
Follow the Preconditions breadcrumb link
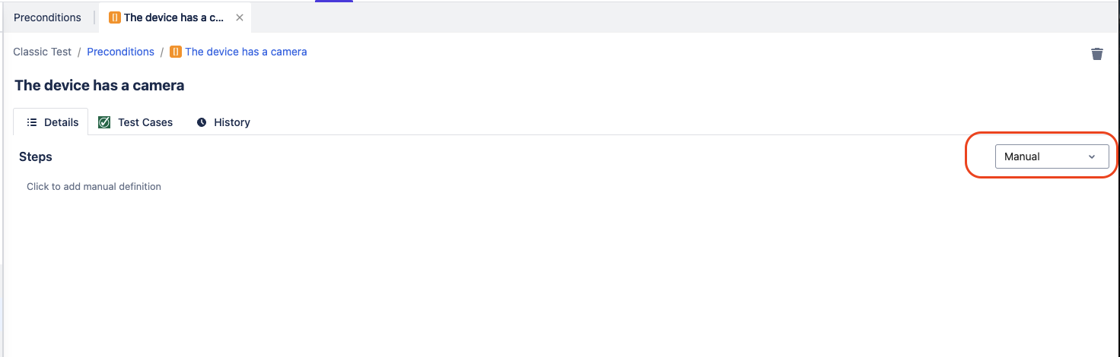coord(120,52)
